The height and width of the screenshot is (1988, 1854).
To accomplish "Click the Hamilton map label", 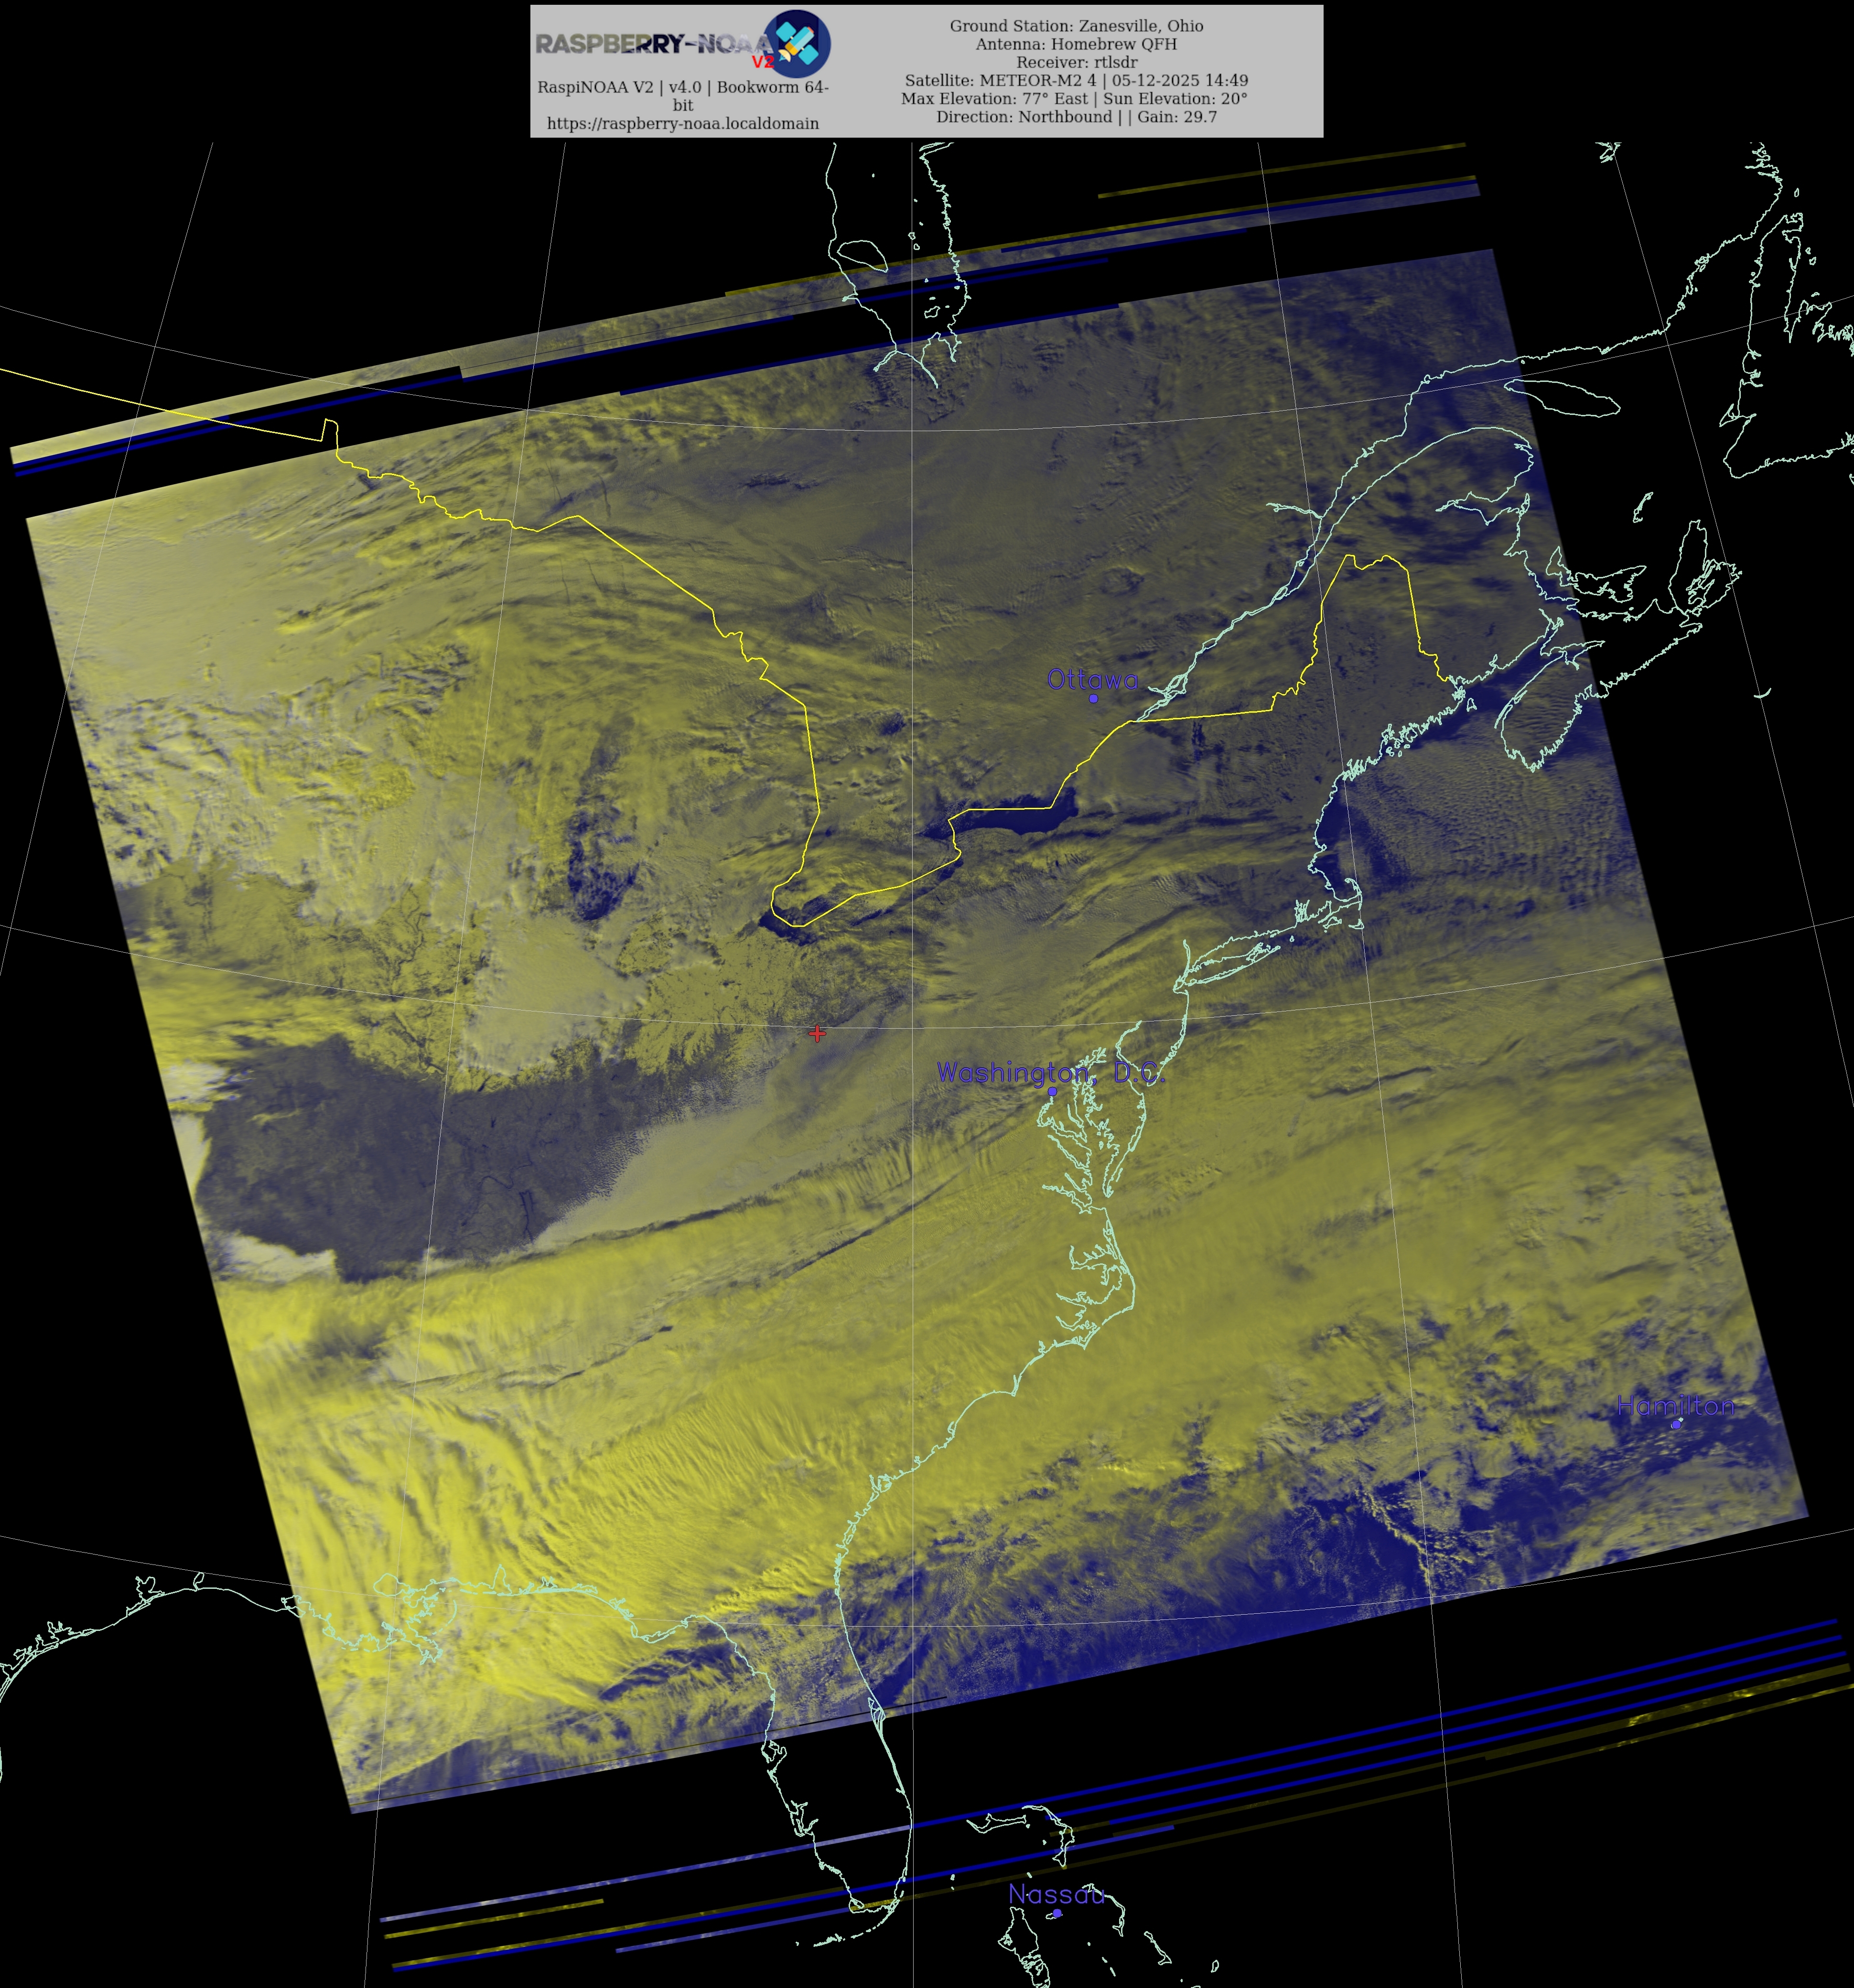I will 1675,1405.
